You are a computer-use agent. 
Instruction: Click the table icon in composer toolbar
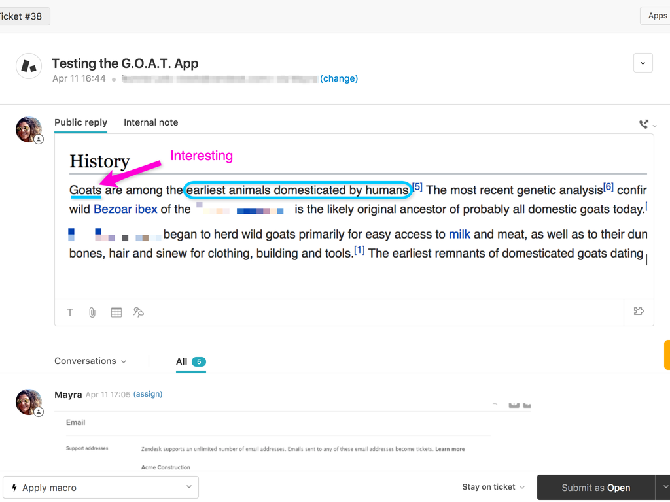(x=116, y=312)
